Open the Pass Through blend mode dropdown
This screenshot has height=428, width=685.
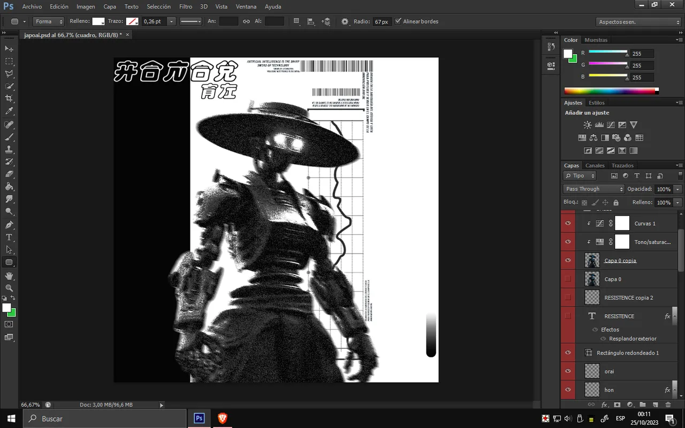[593, 189]
